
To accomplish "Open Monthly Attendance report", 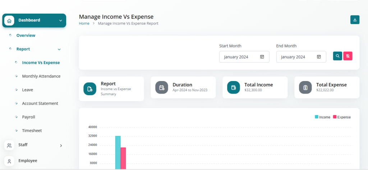I will (41, 76).
